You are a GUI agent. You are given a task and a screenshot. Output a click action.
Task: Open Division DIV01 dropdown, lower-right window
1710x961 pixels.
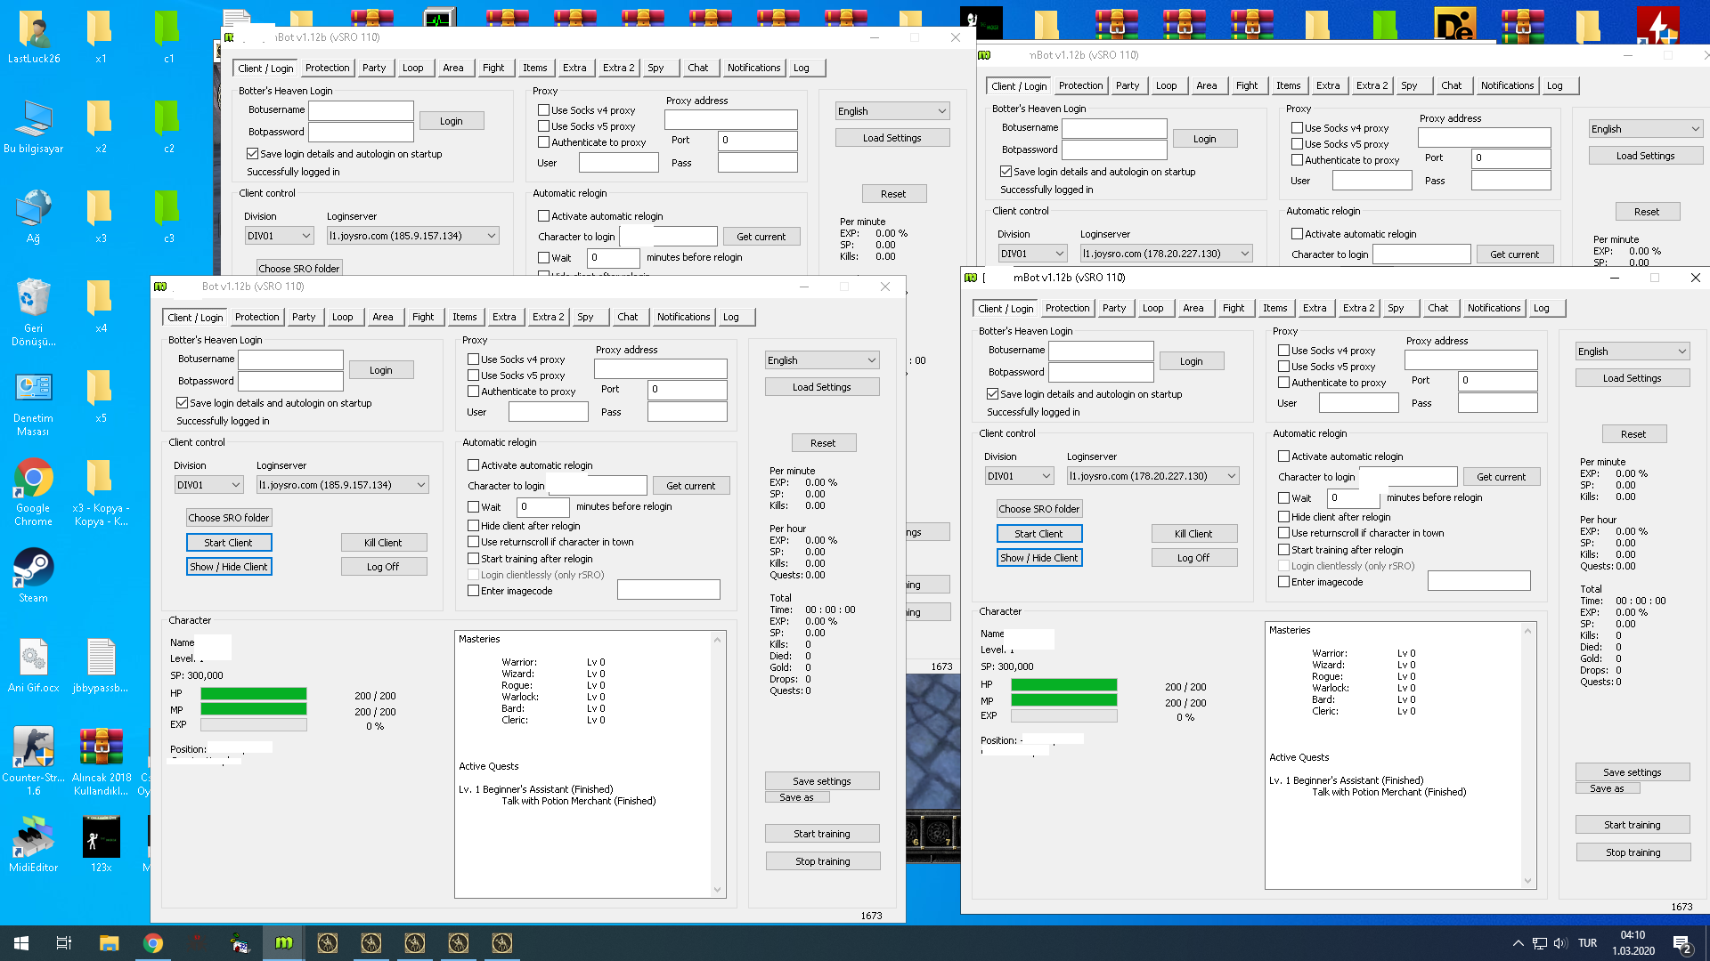click(1019, 476)
